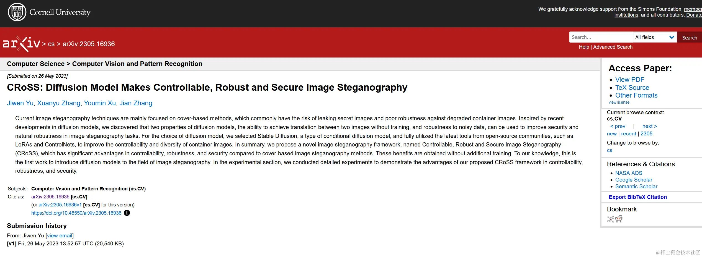
Task: Click inside the Search input field
Action: click(601, 37)
